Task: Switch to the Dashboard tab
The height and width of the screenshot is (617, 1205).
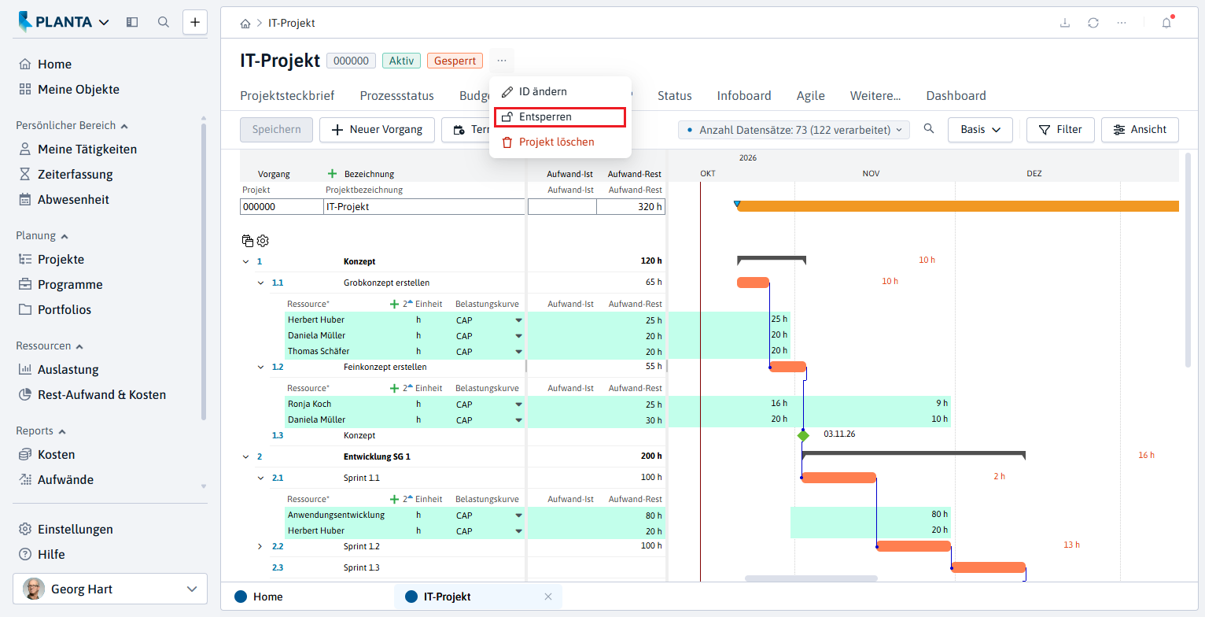Action: (956, 96)
